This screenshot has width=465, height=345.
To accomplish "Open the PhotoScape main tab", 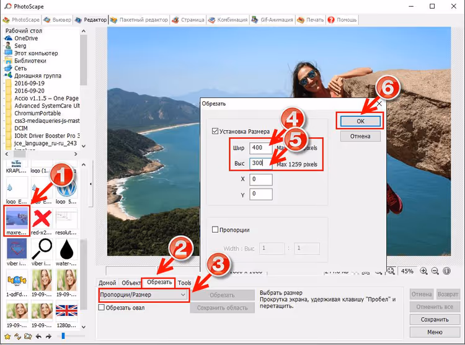I will (21, 20).
